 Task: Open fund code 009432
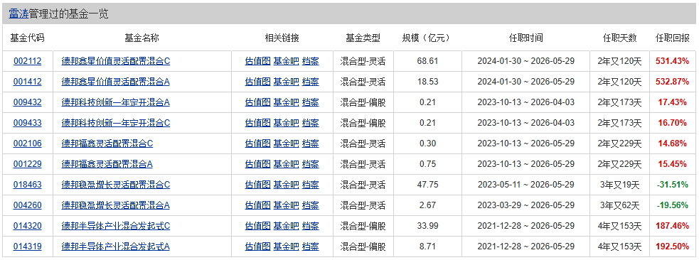coord(27,102)
